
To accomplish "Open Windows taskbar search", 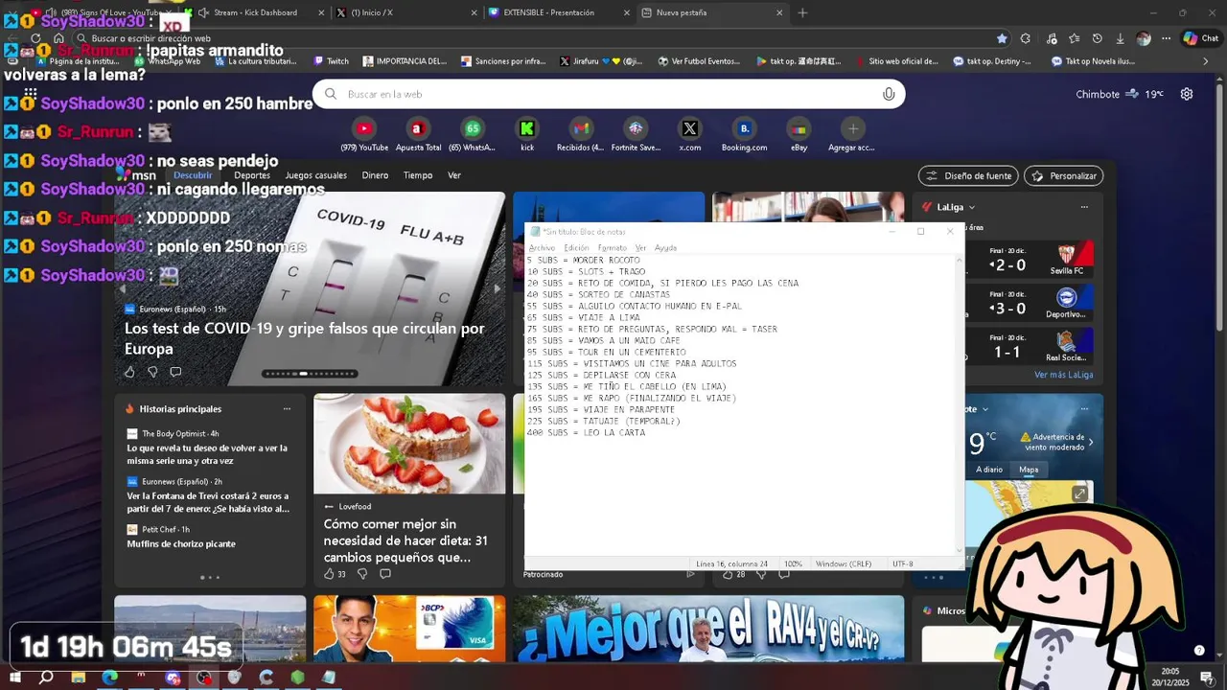I will tap(46, 678).
